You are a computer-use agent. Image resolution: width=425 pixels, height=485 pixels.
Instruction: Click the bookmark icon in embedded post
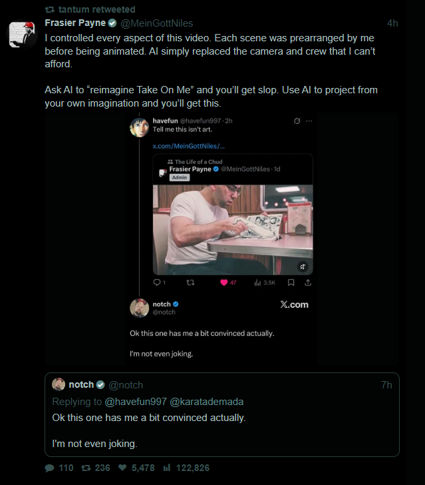point(291,282)
